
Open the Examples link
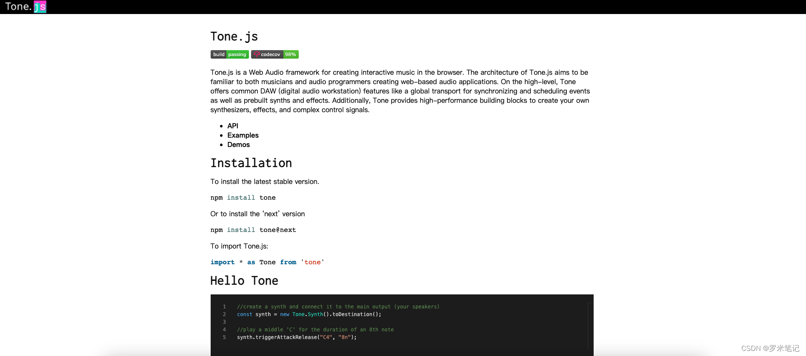(243, 135)
